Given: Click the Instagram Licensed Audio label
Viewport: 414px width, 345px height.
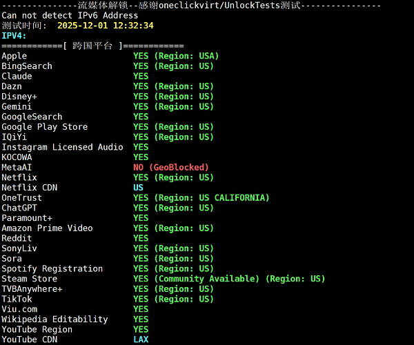Looking at the screenshot, I should pos(62,147).
